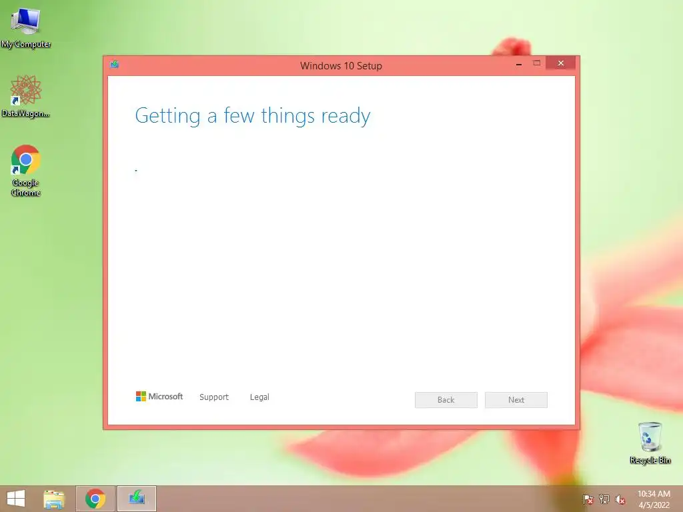This screenshot has width=683, height=512.
Task: Click the muted volume tray icon
Action: 620,499
